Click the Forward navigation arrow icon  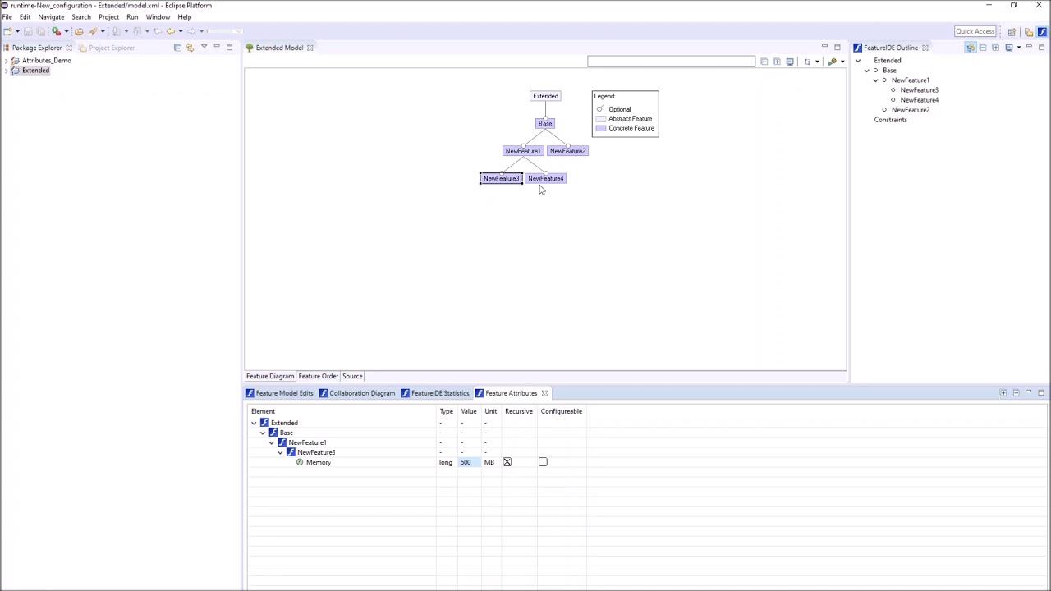[191, 31]
